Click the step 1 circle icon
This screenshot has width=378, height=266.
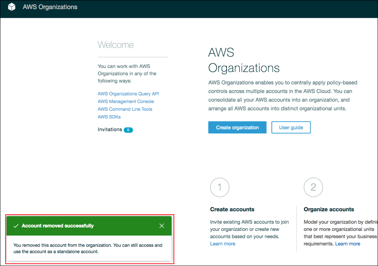tap(220, 187)
